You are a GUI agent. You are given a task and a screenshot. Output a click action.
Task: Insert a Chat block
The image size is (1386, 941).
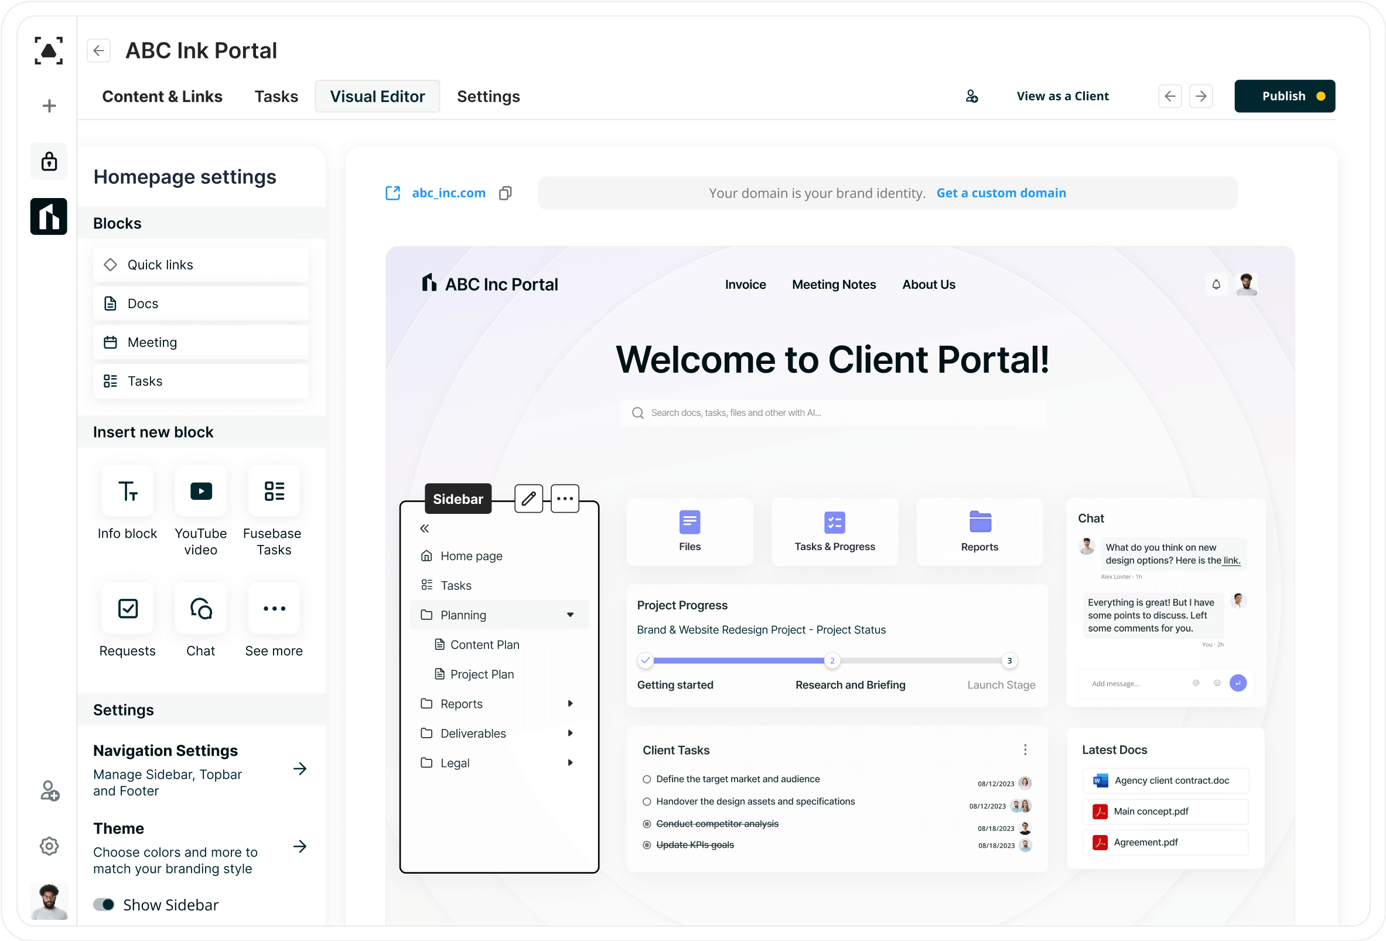pos(200,609)
